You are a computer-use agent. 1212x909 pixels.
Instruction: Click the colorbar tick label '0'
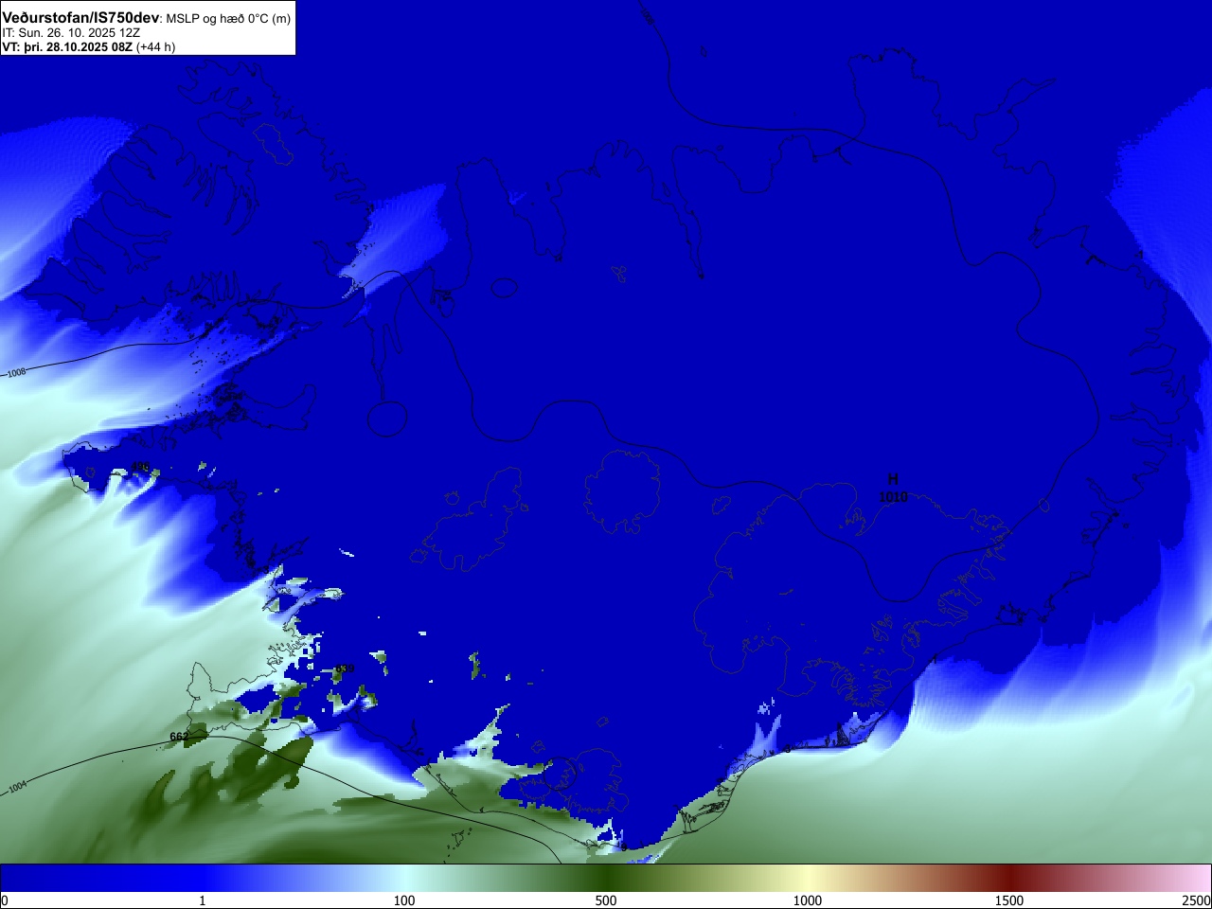click(5, 900)
